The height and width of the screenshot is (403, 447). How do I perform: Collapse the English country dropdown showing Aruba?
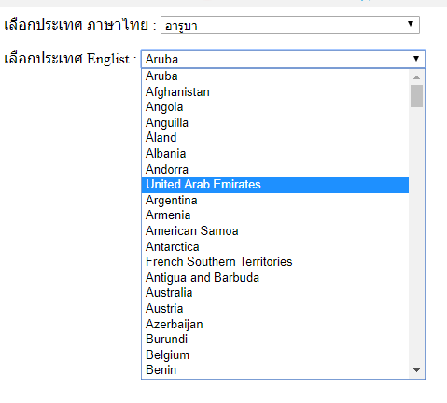pos(283,59)
